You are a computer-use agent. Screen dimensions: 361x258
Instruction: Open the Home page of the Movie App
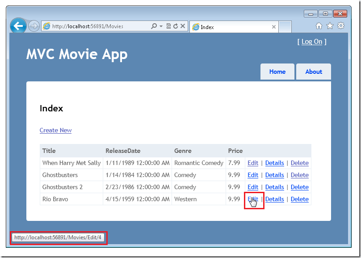click(x=277, y=72)
